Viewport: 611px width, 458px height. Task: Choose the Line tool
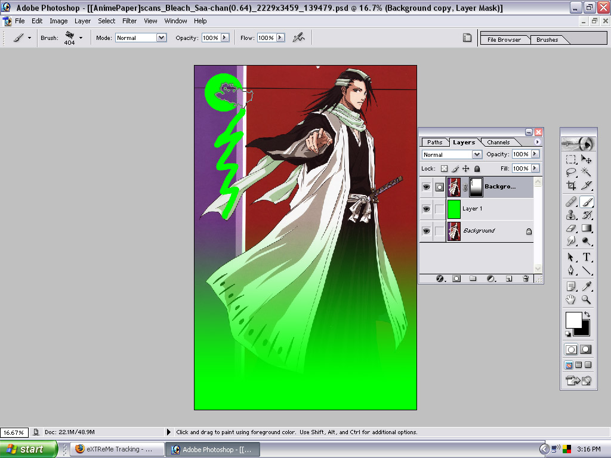(x=586, y=270)
